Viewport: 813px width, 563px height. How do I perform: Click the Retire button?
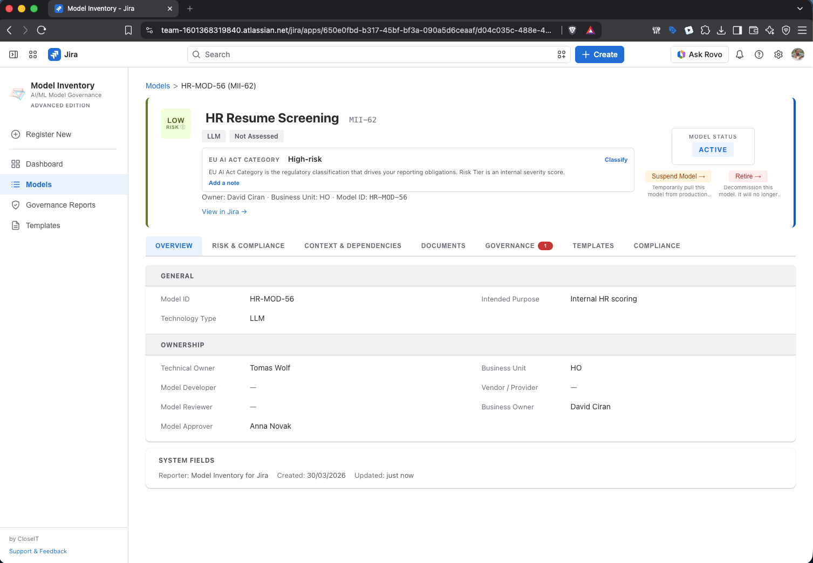click(748, 176)
